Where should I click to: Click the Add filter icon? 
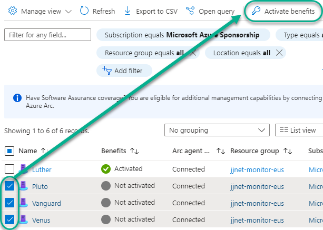click(107, 71)
